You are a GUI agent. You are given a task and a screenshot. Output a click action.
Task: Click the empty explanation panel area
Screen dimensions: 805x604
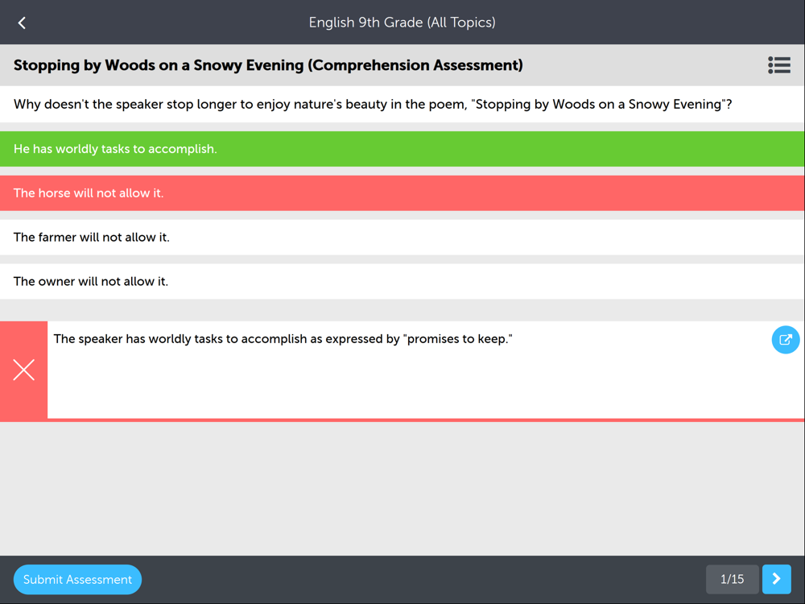click(411, 385)
